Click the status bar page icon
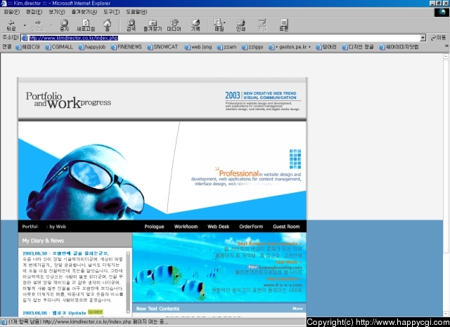 (4, 322)
